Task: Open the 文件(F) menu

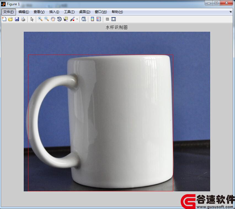Action: click(x=9, y=12)
